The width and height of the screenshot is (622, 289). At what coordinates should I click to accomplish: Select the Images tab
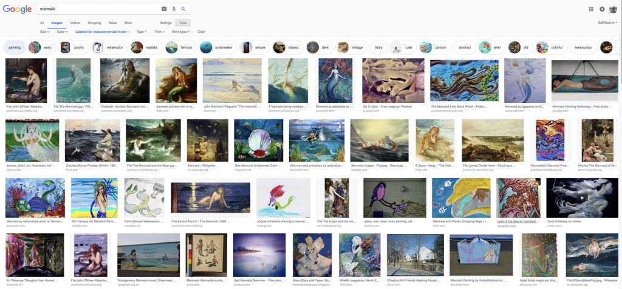(x=56, y=23)
